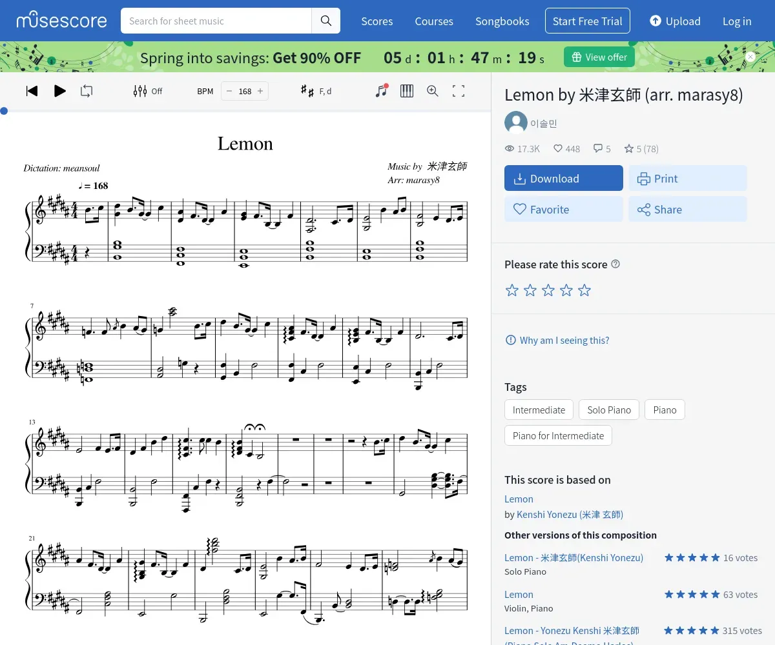Rewind to the beginning of score
775x645 pixels.
point(32,91)
